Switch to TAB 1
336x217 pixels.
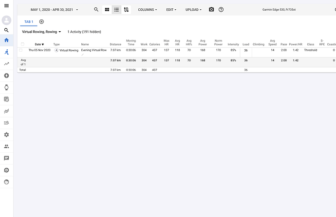pyautogui.click(x=29, y=21)
